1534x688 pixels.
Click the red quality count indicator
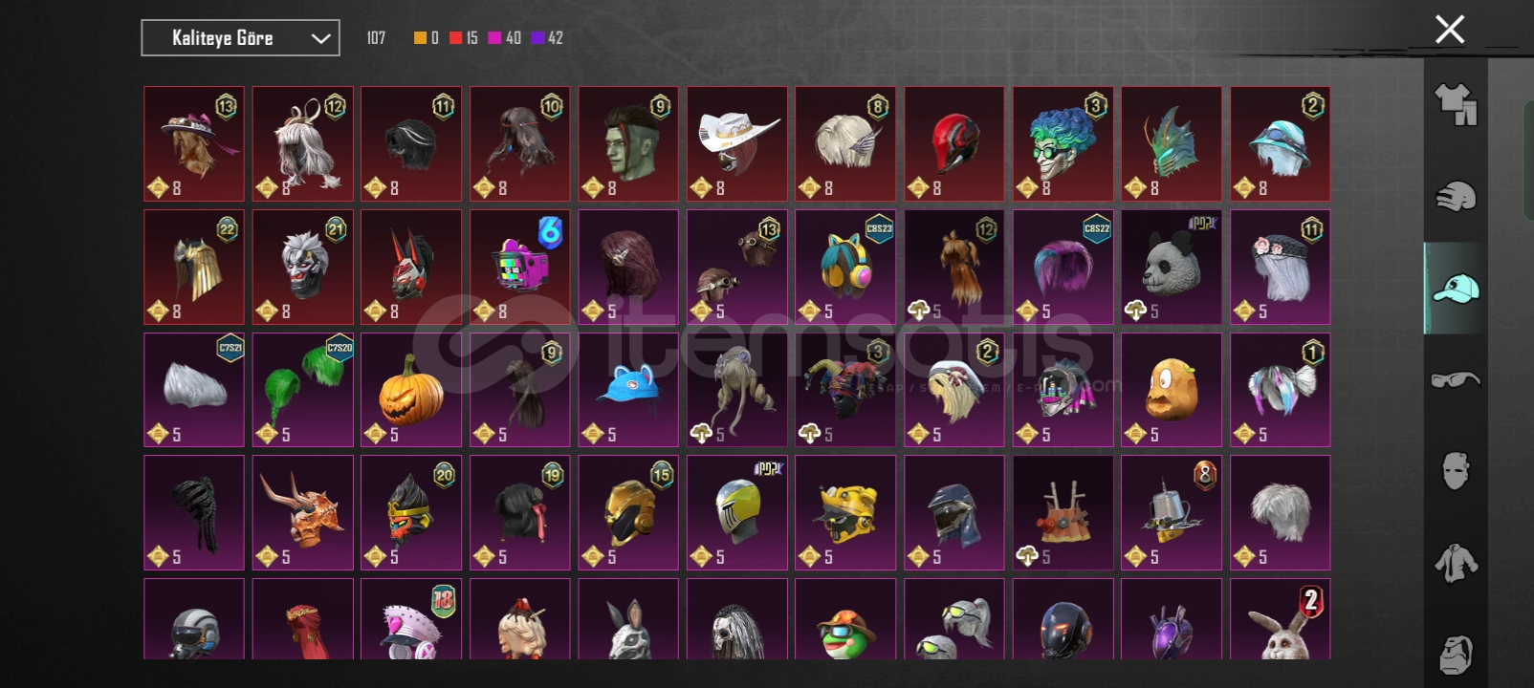[464, 38]
